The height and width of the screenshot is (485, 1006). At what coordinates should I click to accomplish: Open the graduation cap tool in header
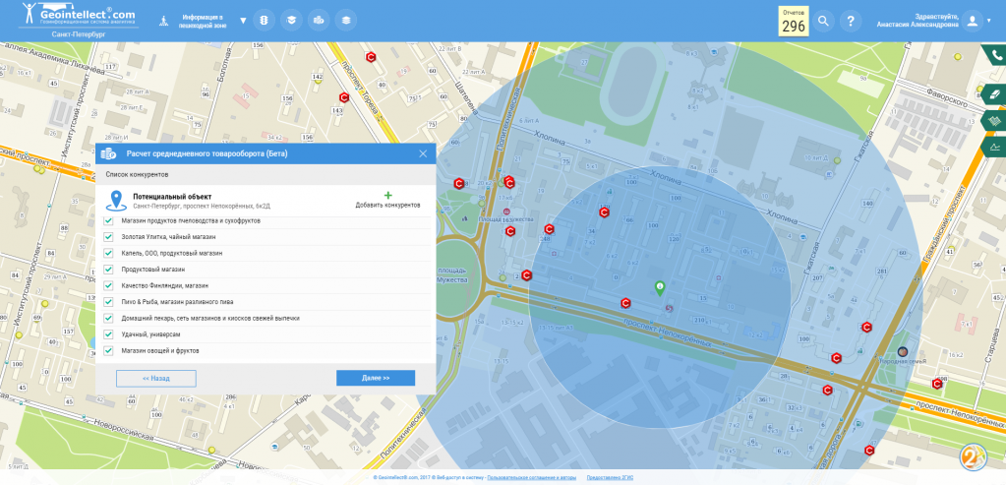pos(290,20)
